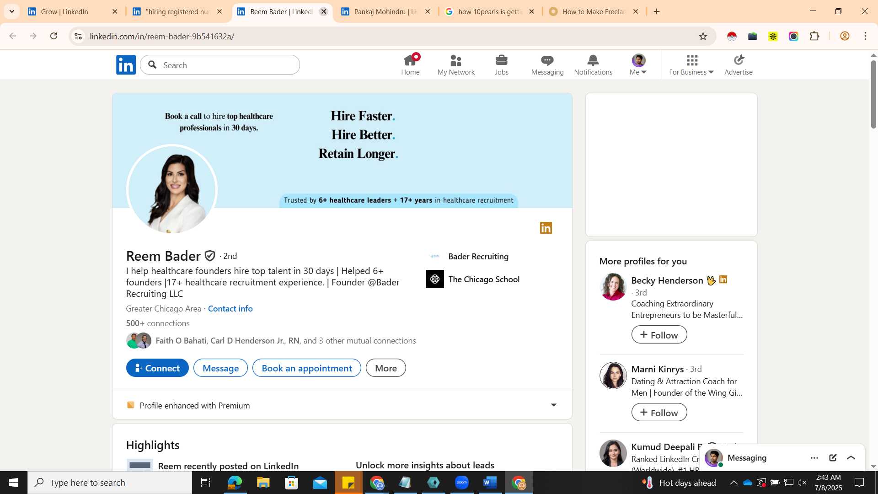Click Marni Kinrys profile picture
Image resolution: width=878 pixels, height=494 pixels.
click(x=613, y=376)
